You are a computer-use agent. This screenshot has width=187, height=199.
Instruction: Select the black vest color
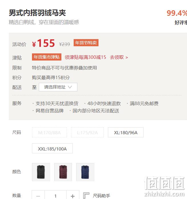[x=41, y=172]
